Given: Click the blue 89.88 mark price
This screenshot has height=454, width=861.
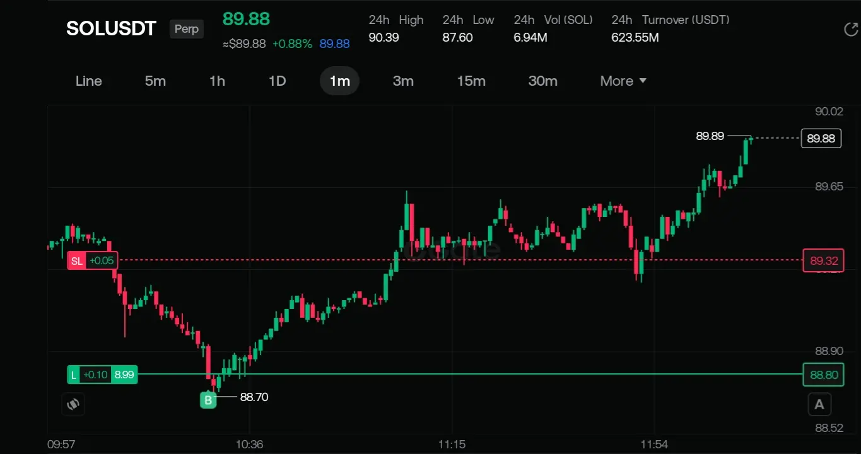Looking at the screenshot, I should pyautogui.click(x=334, y=44).
